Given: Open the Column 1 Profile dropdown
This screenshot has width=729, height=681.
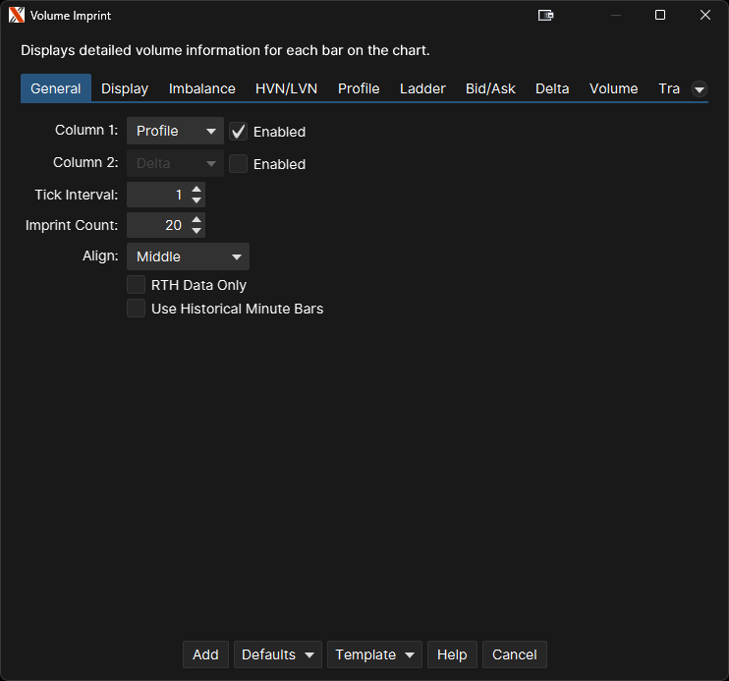Looking at the screenshot, I should coord(175,131).
